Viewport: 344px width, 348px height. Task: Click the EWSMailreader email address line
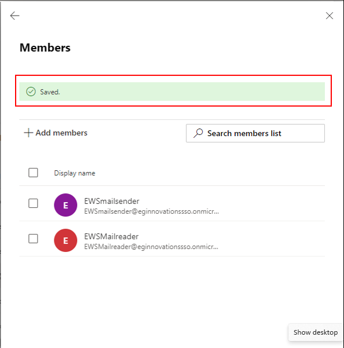point(151,247)
